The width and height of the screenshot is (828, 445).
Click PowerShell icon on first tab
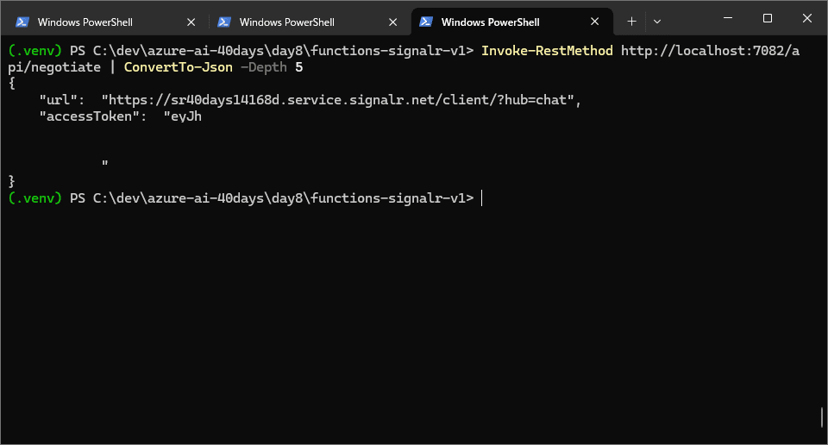click(x=22, y=22)
